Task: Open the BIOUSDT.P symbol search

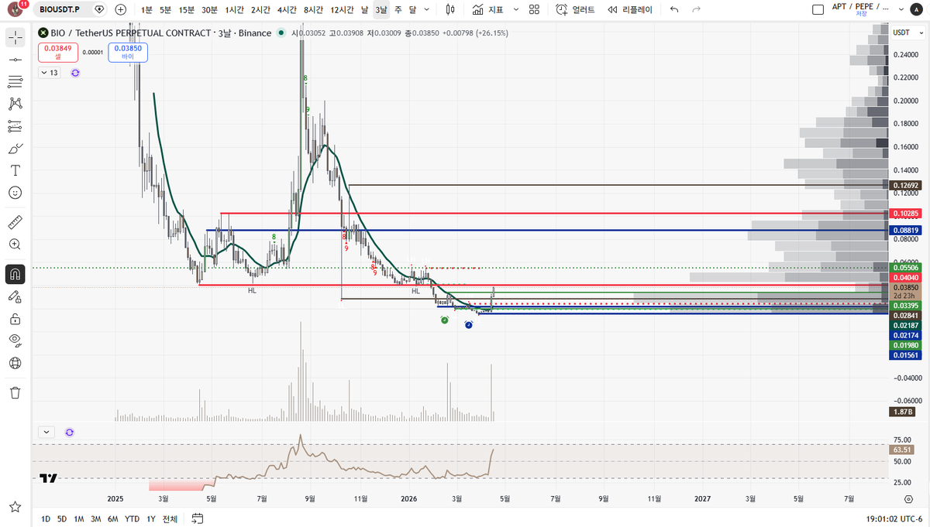Action: pos(61,9)
